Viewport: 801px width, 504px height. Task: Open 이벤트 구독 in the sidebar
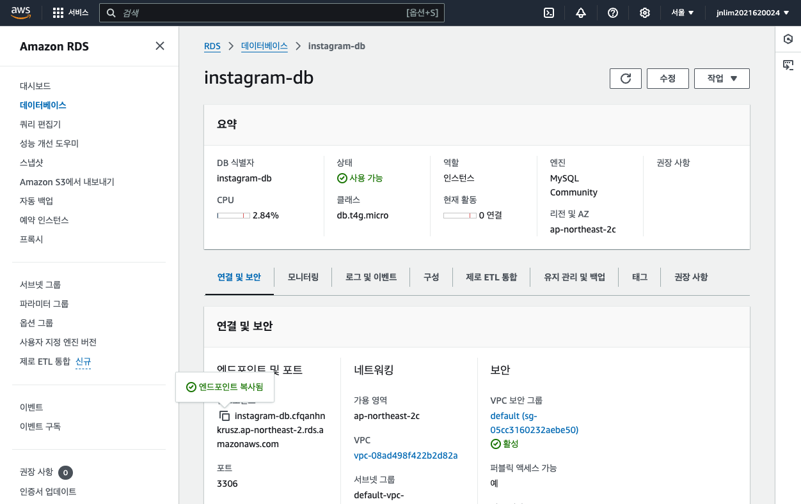[40, 426]
